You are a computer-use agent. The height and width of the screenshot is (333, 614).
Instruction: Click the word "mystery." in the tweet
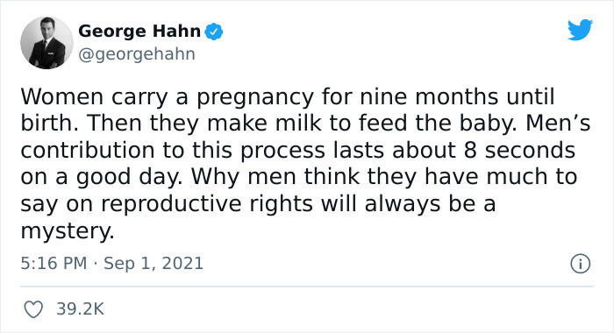tap(68, 231)
